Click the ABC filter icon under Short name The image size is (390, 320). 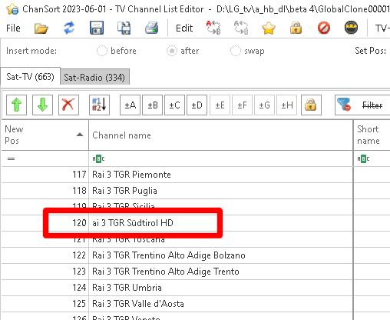363,158
